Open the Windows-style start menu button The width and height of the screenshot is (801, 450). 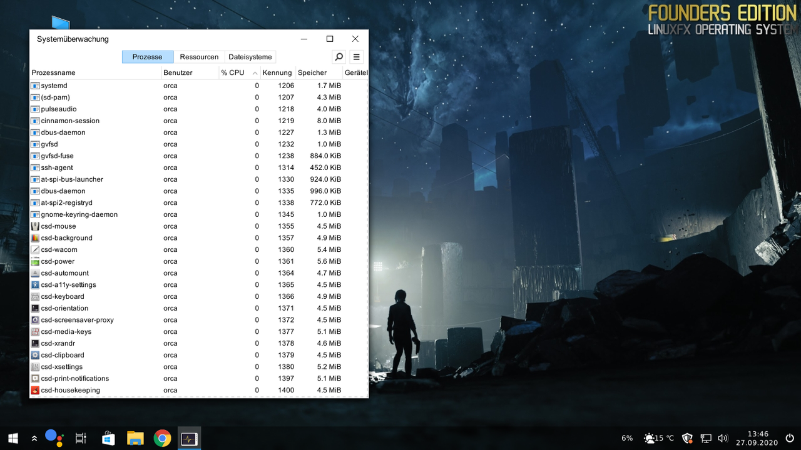[x=13, y=438]
